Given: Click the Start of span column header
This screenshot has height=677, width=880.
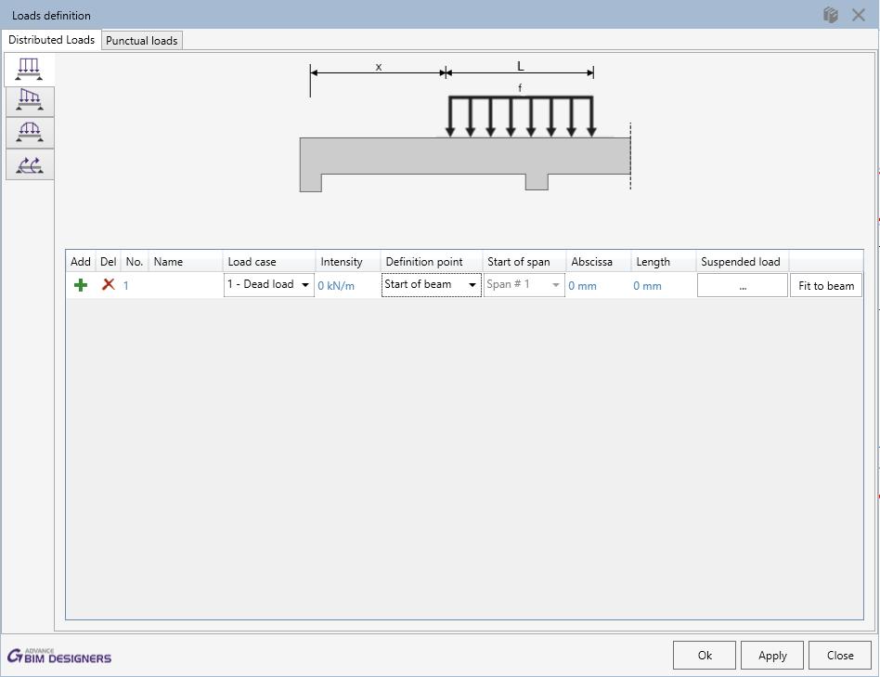Looking at the screenshot, I should tap(524, 262).
